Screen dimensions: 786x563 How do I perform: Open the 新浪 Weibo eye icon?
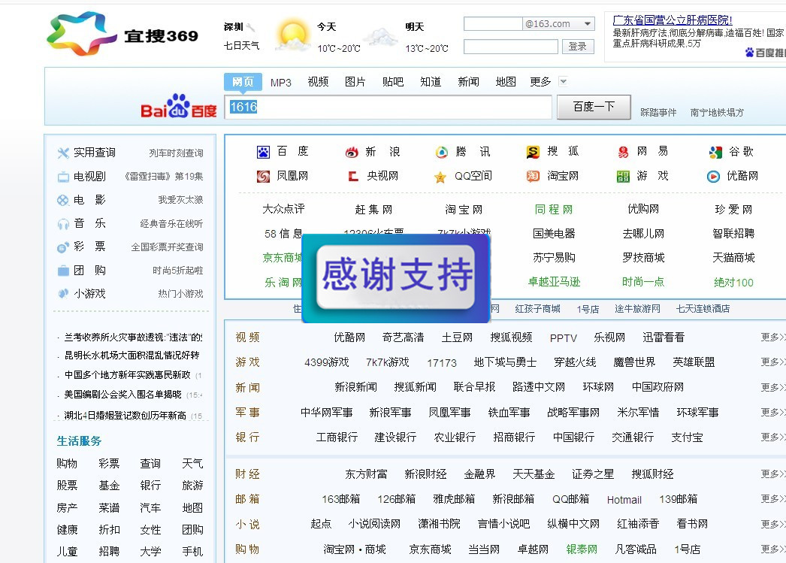click(x=352, y=152)
